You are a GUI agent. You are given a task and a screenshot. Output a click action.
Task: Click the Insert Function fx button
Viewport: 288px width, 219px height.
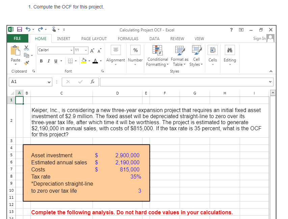[93, 82]
